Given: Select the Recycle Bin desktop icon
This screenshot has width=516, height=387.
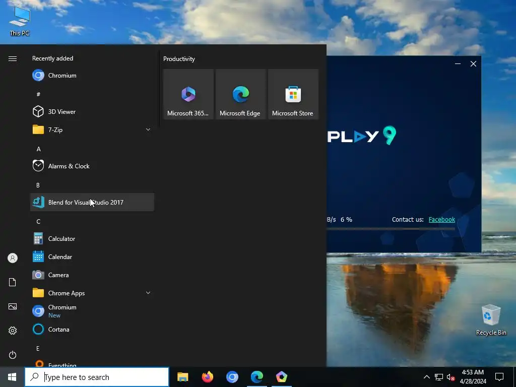Looking at the screenshot, I should pyautogui.click(x=491, y=320).
